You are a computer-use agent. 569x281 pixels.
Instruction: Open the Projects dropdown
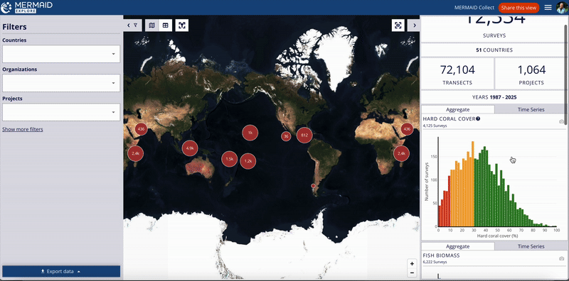tap(61, 112)
